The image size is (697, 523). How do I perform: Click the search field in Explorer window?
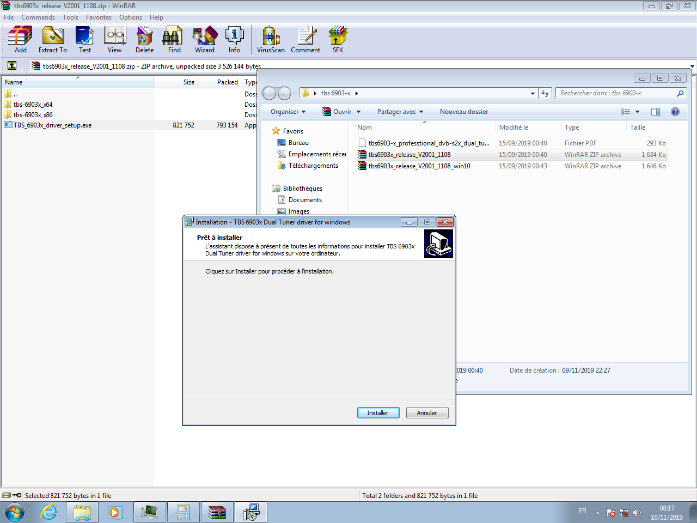615,93
